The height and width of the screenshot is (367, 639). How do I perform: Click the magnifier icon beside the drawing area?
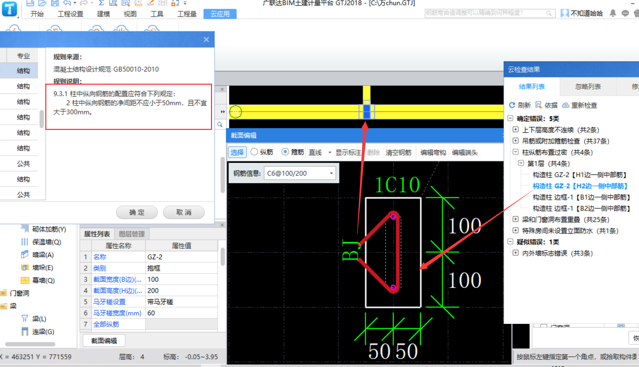(x=220, y=125)
